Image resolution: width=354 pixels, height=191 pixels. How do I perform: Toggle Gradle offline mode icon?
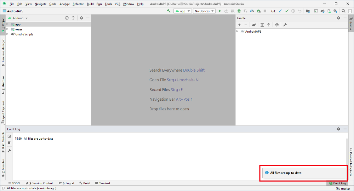tap(277, 25)
